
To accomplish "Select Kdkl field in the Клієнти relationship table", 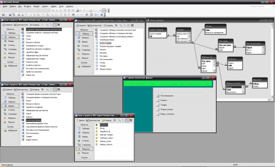I will tap(230, 65).
